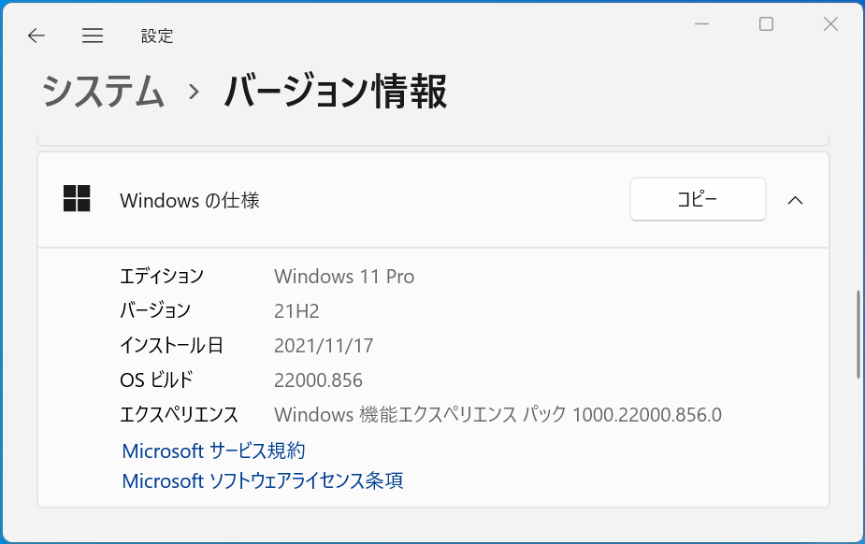Click the Windows の仕様 header text
This screenshot has width=865, height=544.
(x=190, y=200)
